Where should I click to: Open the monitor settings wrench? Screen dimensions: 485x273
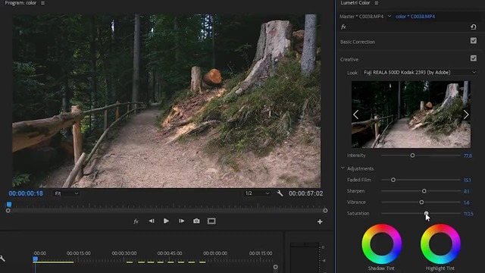coord(280,193)
